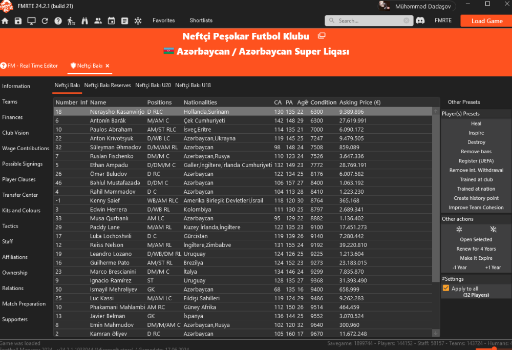Click the user avatar of Mühəmməd Dadaşov

point(385,6)
